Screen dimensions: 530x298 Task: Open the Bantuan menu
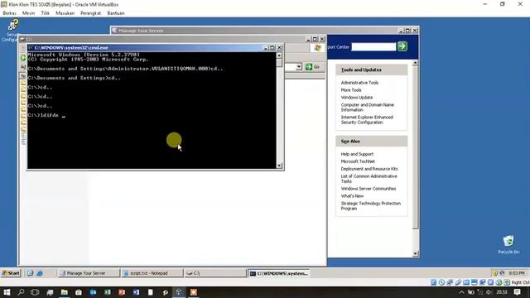coord(116,13)
